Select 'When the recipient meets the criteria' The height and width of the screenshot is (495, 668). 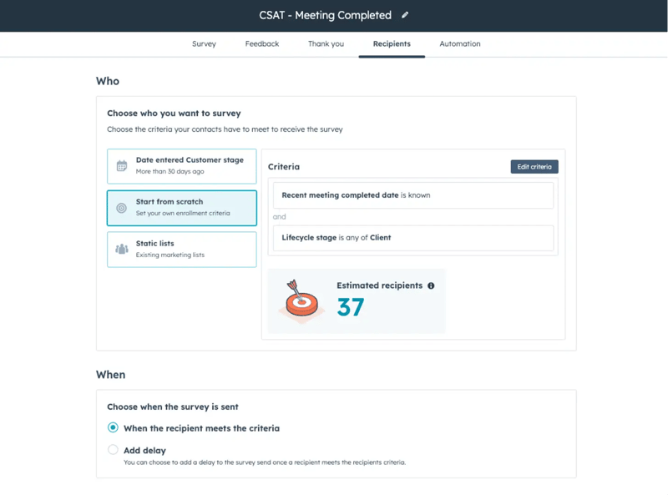(113, 427)
